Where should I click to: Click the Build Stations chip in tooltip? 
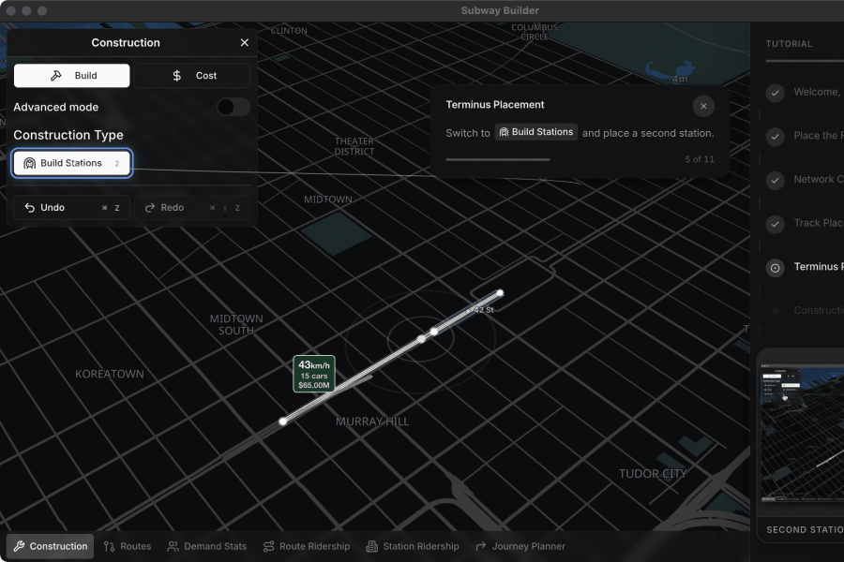pyautogui.click(x=536, y=132)
